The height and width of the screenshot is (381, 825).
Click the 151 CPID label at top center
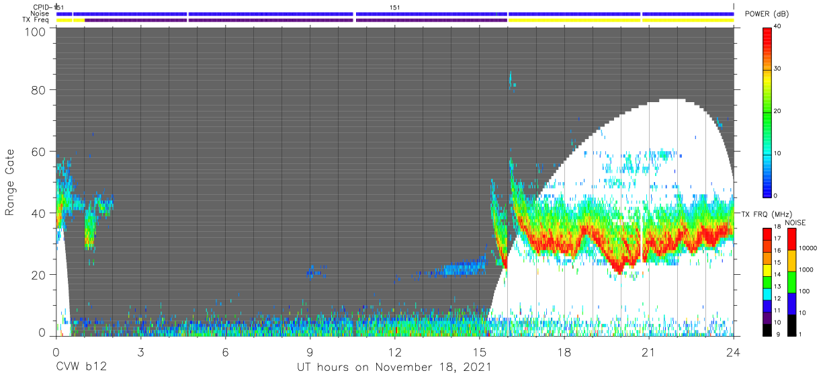coord(395,7)
